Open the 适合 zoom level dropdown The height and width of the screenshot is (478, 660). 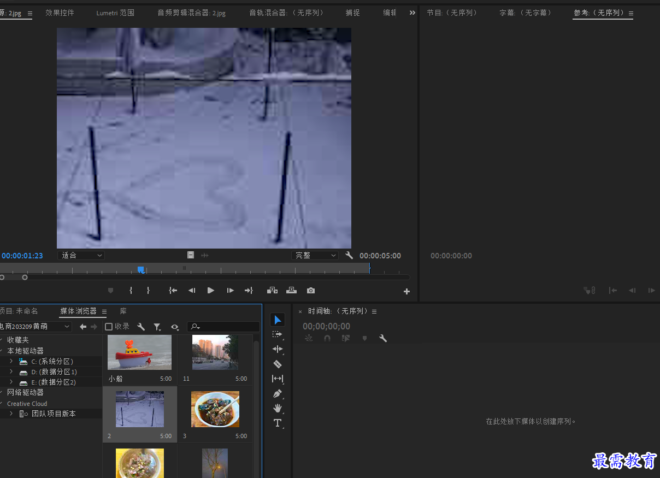pyautogui.click(x=81, y=255)
